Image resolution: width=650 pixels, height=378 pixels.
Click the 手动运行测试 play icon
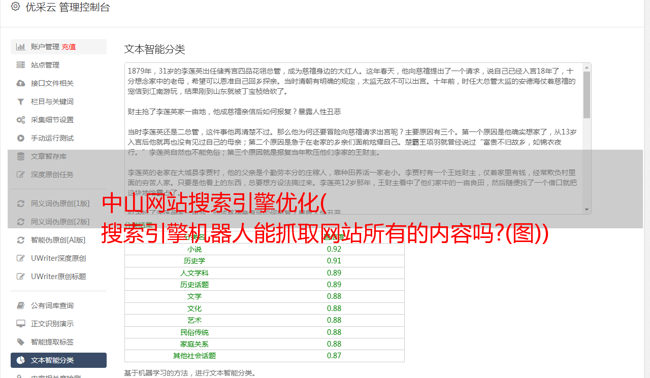tap(21, 138)
